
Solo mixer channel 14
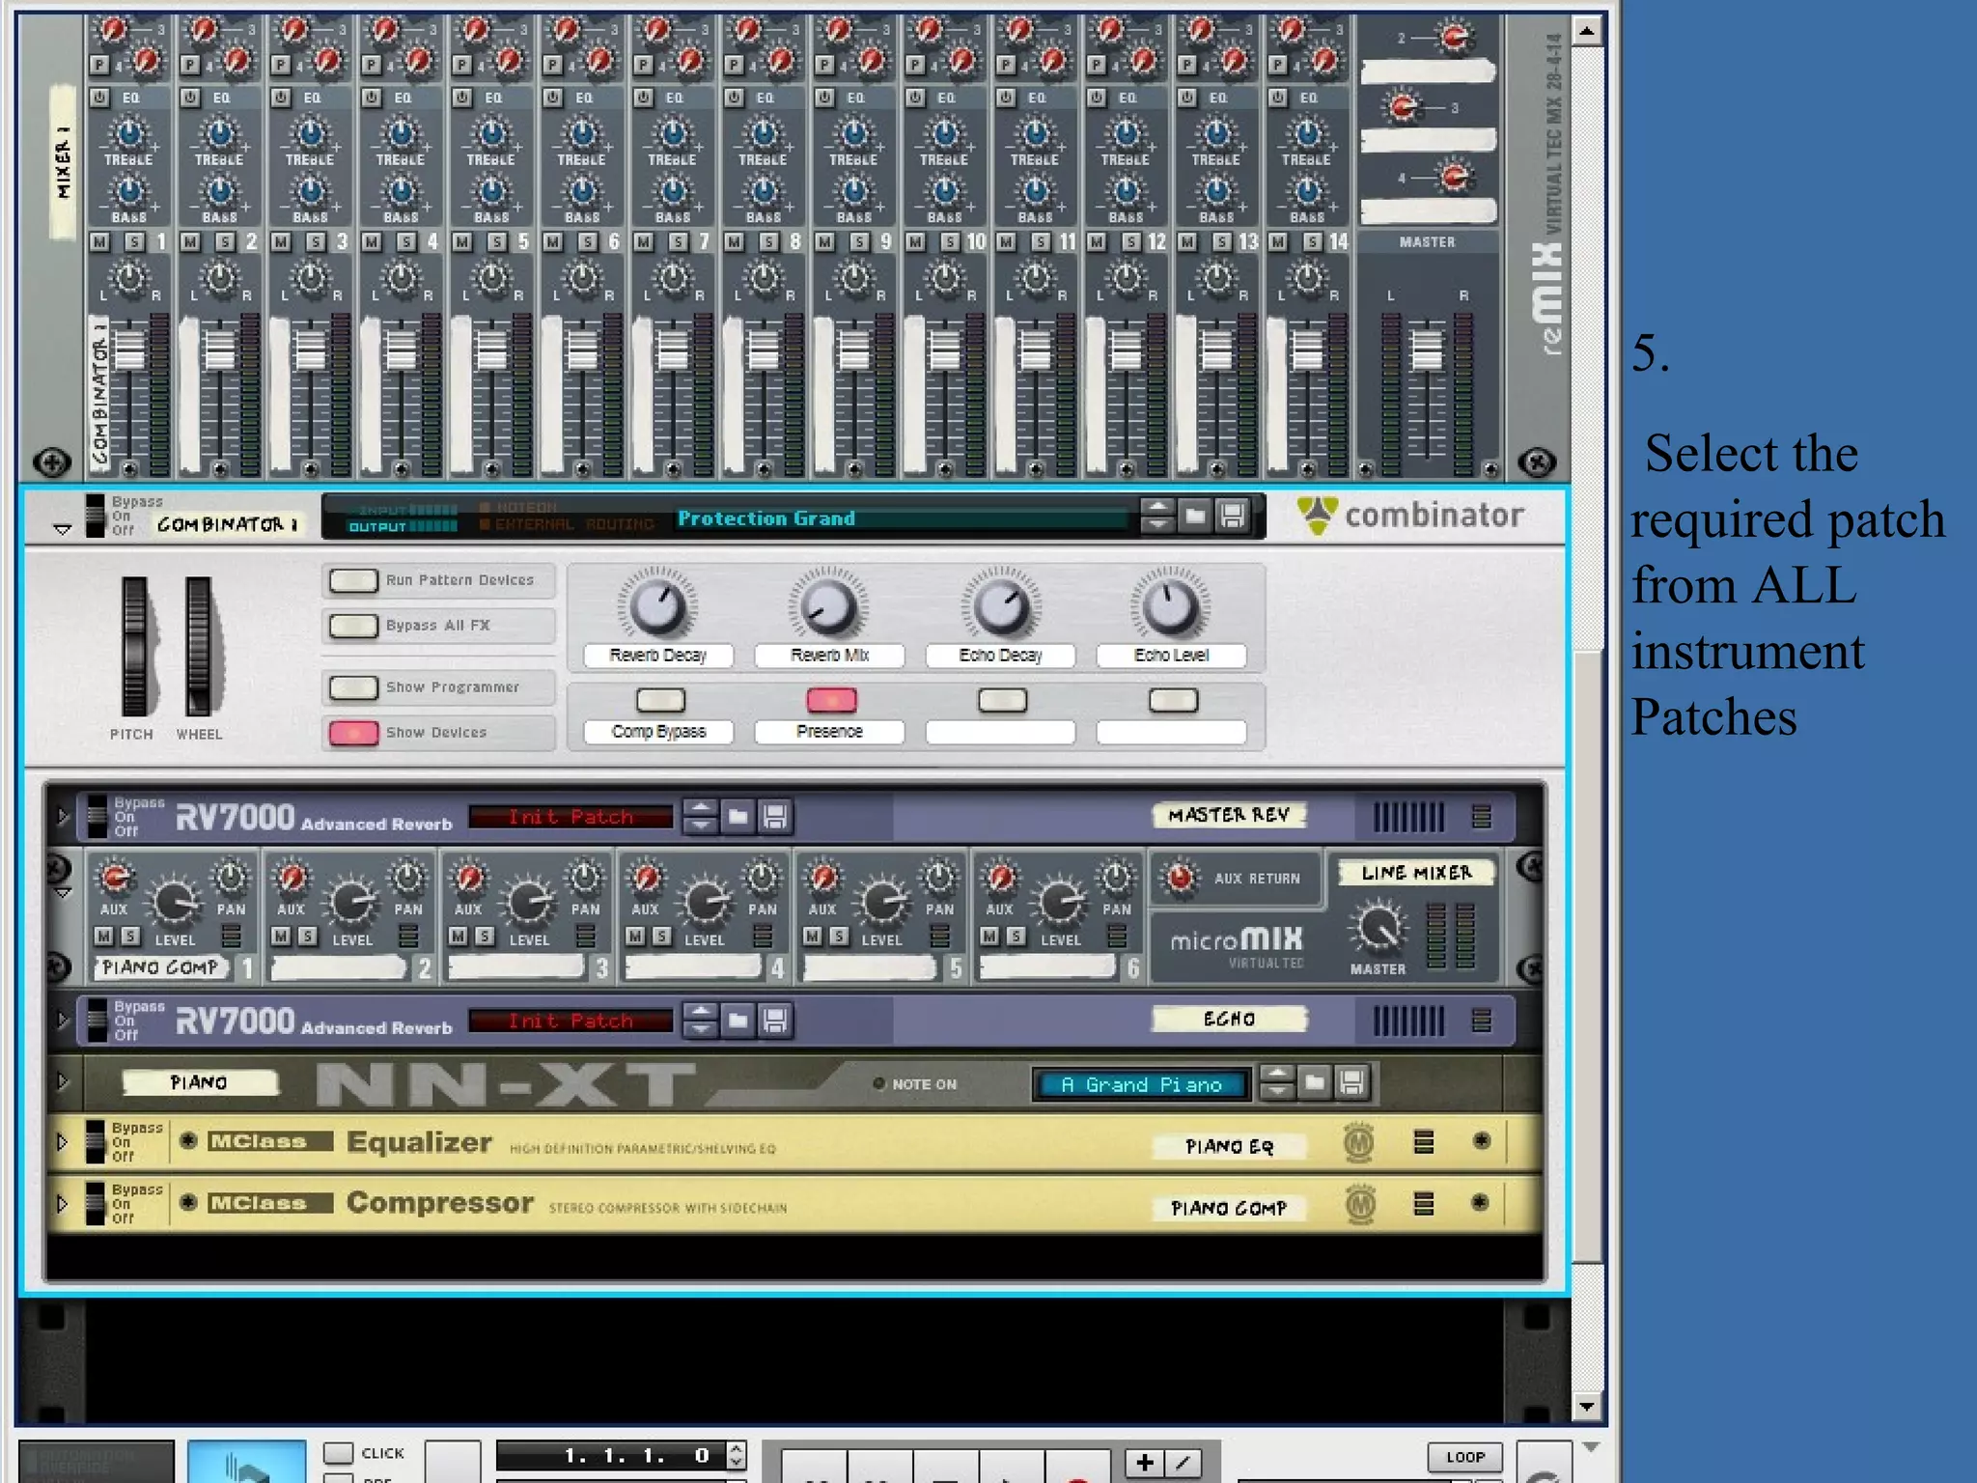1312,241
